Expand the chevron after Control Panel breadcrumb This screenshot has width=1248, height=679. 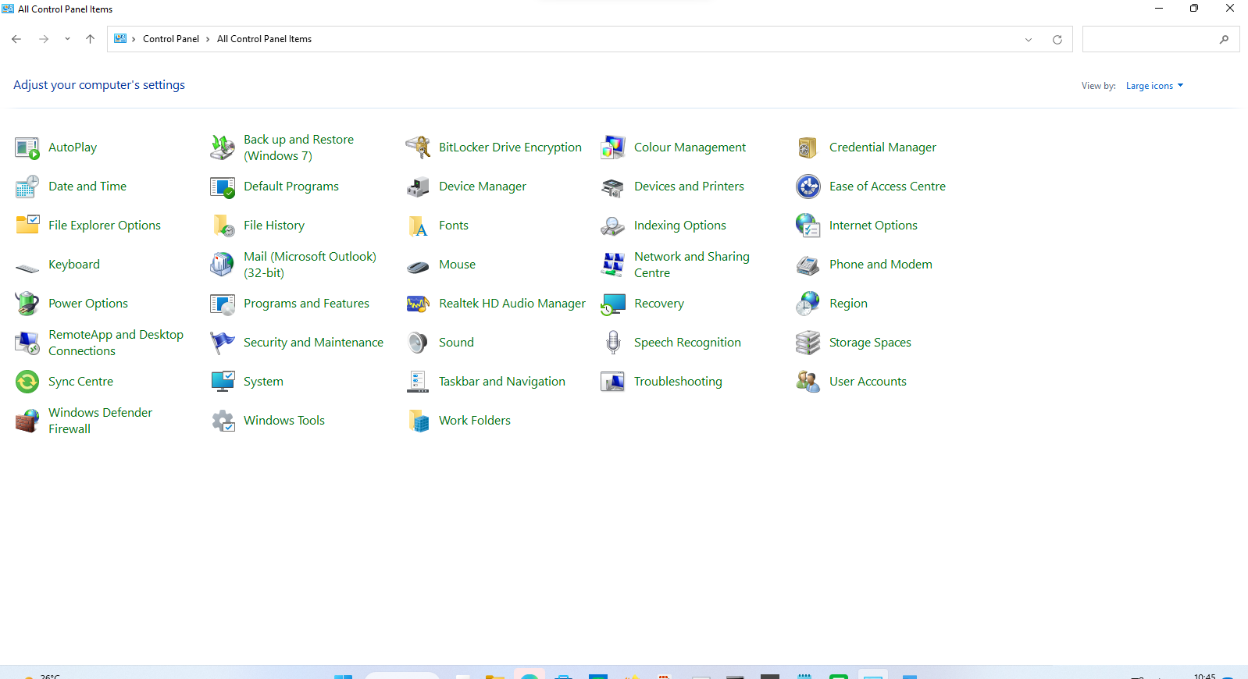[x=208, y=39]
